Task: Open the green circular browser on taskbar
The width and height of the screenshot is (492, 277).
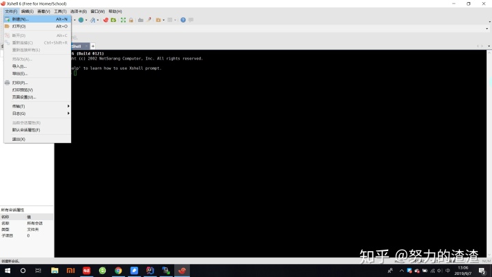Action: pyautogui.click(x=102, y=270)
